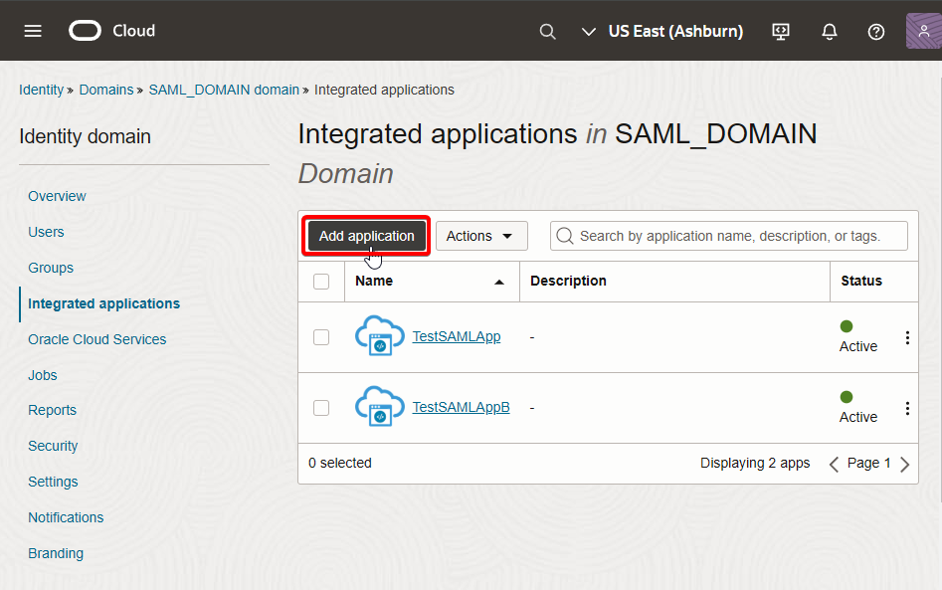This screenshot has height=590, width=942.
Task: Expand the US East (Ashburn) region selector
Action: click(x=662, y=31)
